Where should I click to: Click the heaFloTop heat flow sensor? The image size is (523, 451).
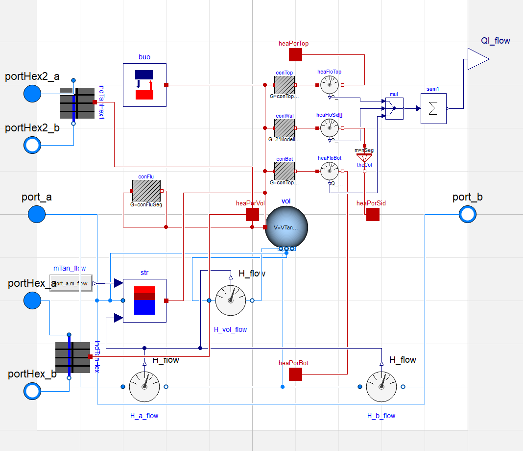point(330,85)
